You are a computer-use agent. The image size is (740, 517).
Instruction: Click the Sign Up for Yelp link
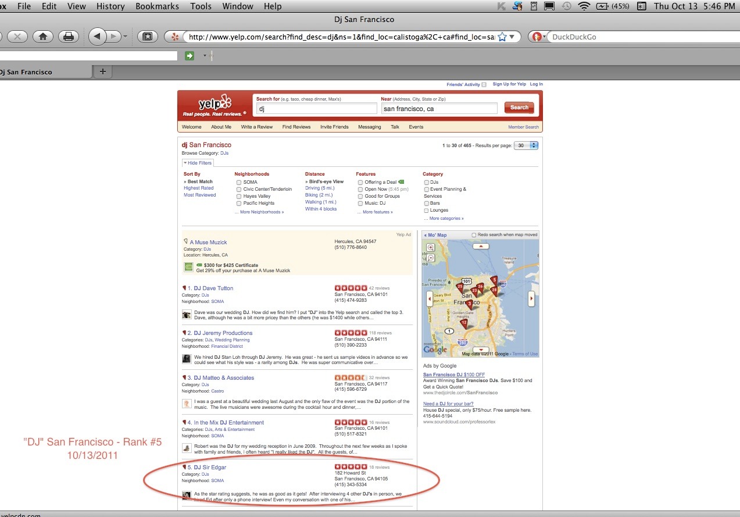pyautogui.click(x=509, y=84)
